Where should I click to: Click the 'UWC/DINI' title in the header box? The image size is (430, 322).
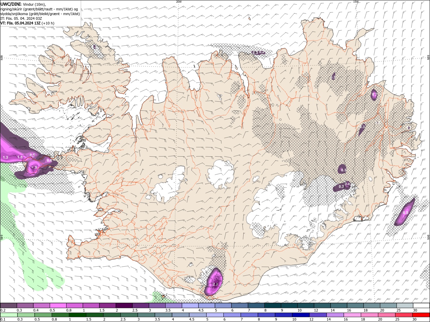10,4
